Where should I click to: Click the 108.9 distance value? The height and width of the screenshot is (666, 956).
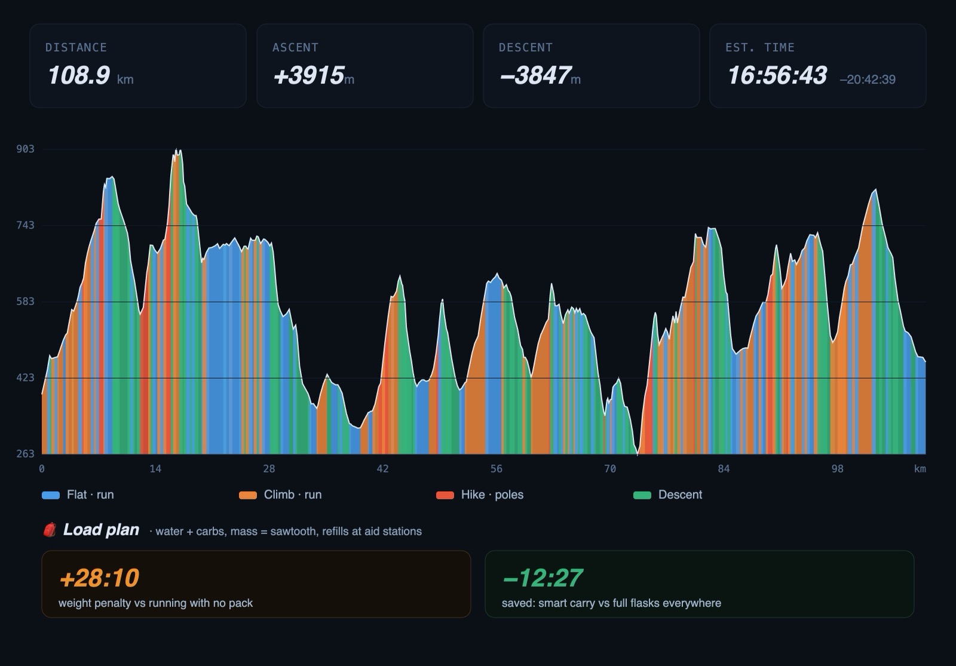[x=78, y=76]
